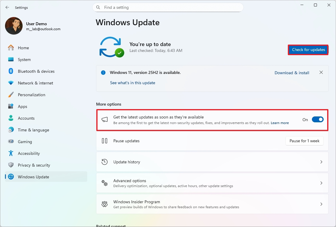Click the Check for updates button
Screen dimensions: 336x227
click(308, 50)
